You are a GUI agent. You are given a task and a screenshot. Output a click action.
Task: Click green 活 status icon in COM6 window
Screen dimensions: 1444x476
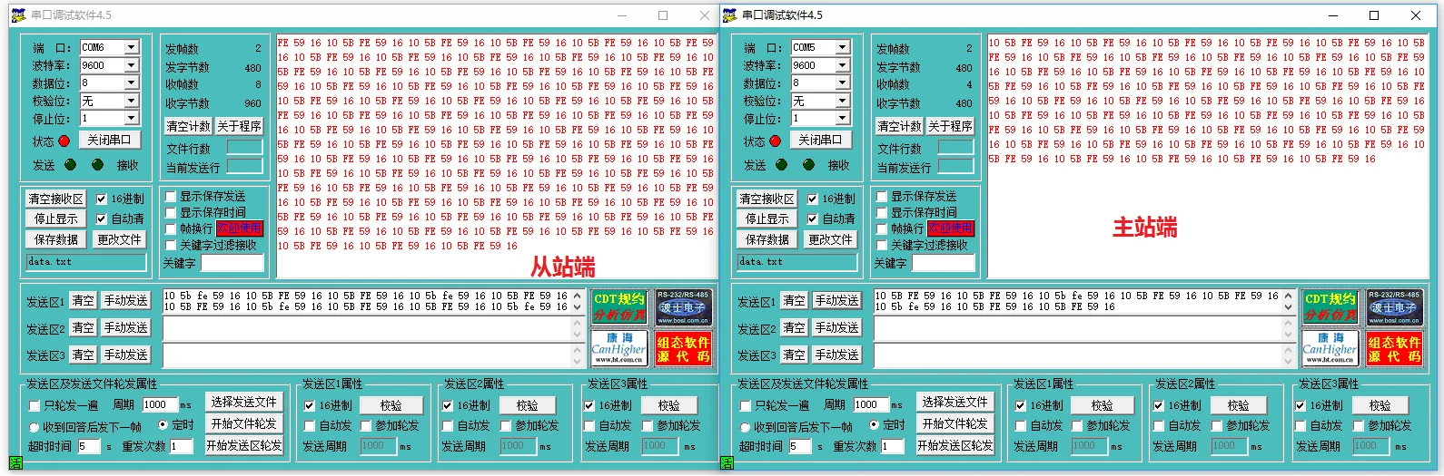click(15, 462)
